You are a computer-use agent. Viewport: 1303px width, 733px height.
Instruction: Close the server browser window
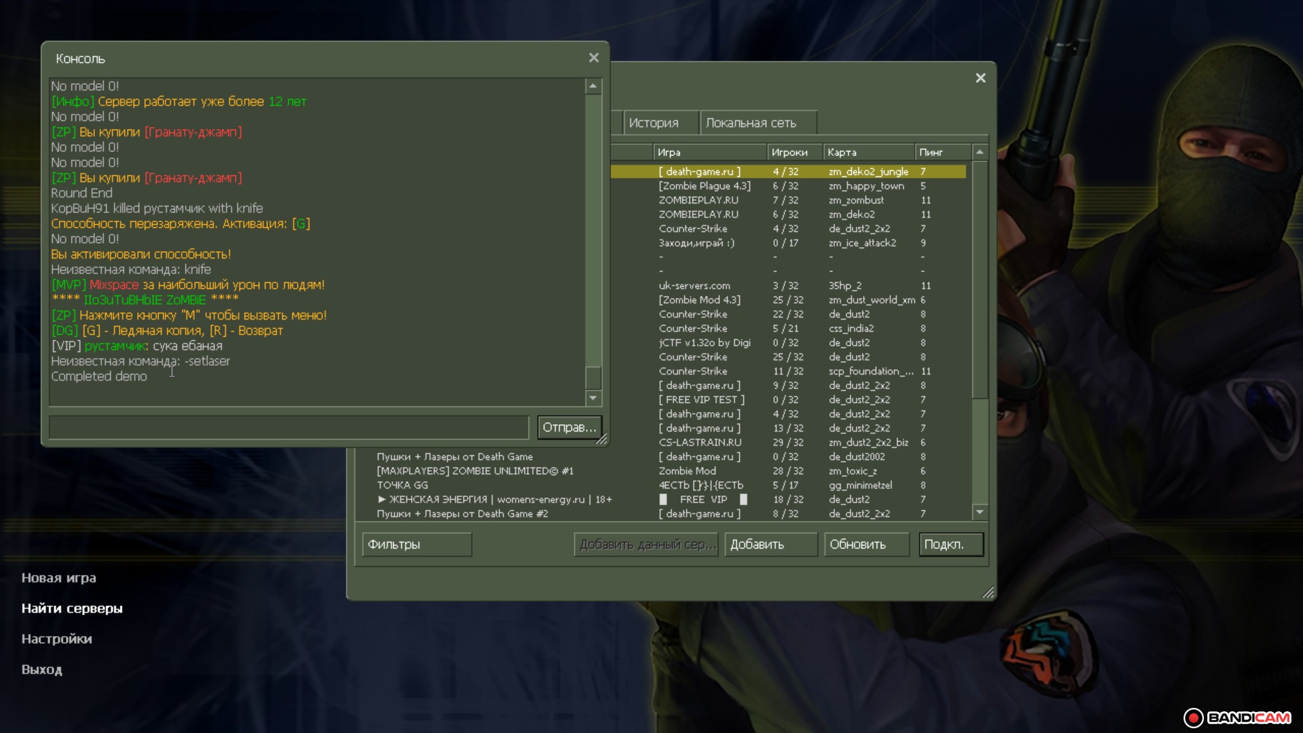tap(980, 78)
